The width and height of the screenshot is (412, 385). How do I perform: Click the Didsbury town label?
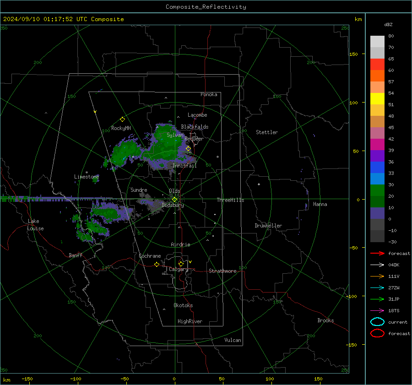(x=173, y=205)
